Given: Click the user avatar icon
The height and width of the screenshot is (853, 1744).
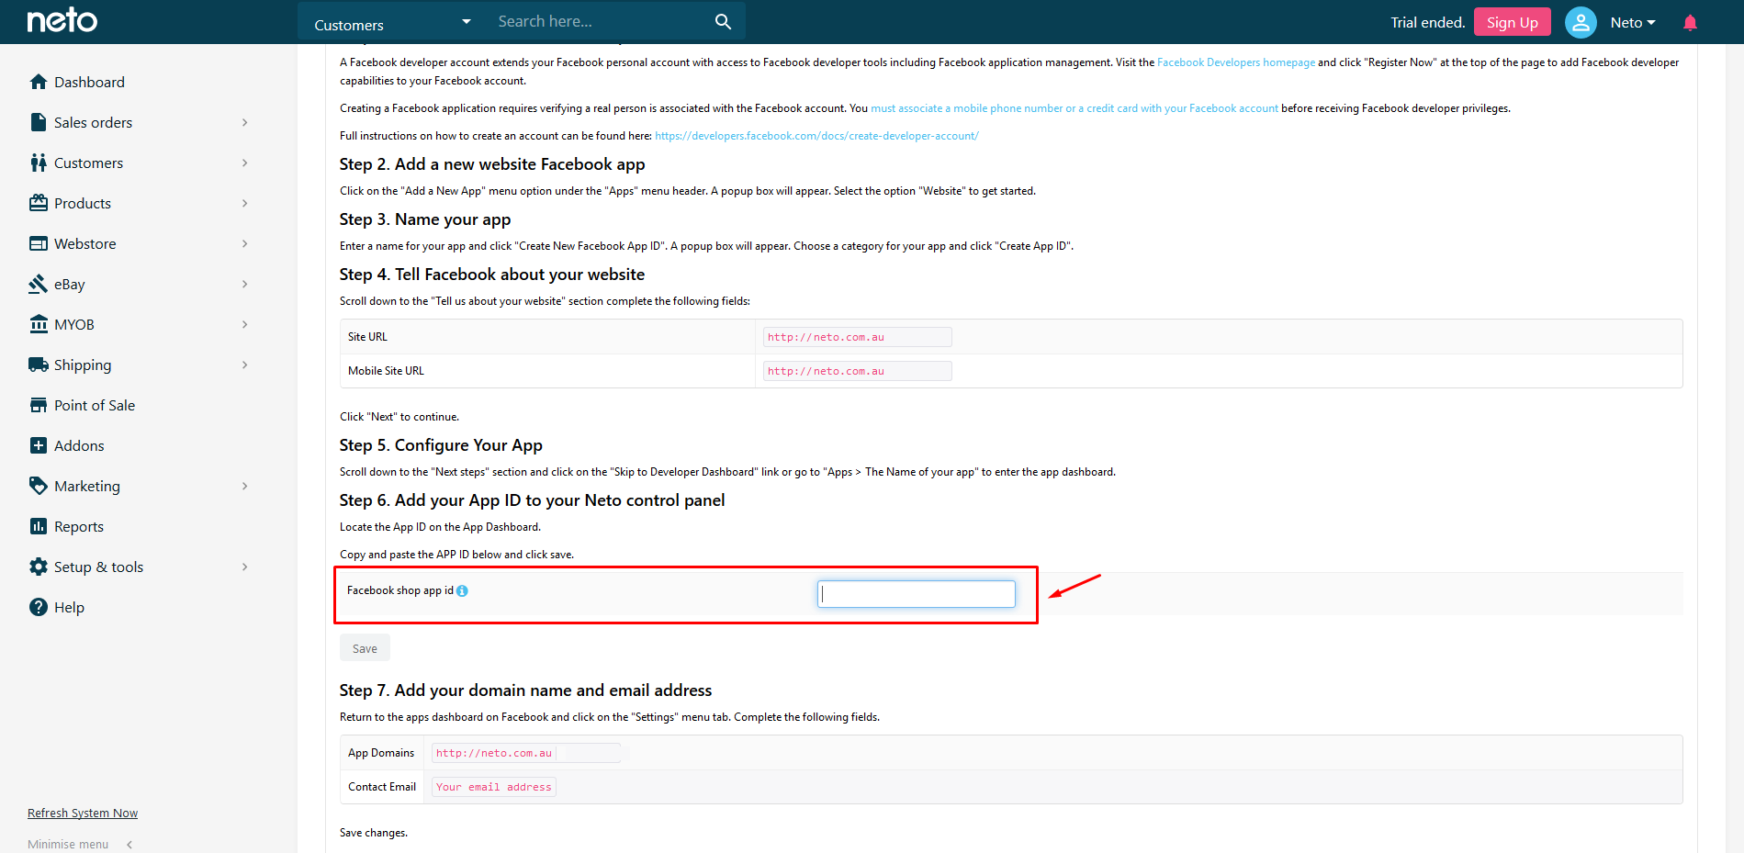Looking at the screenshot, I should point(1581,22).
